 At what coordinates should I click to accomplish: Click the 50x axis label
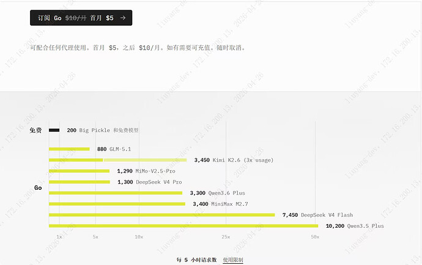[315, 237]
